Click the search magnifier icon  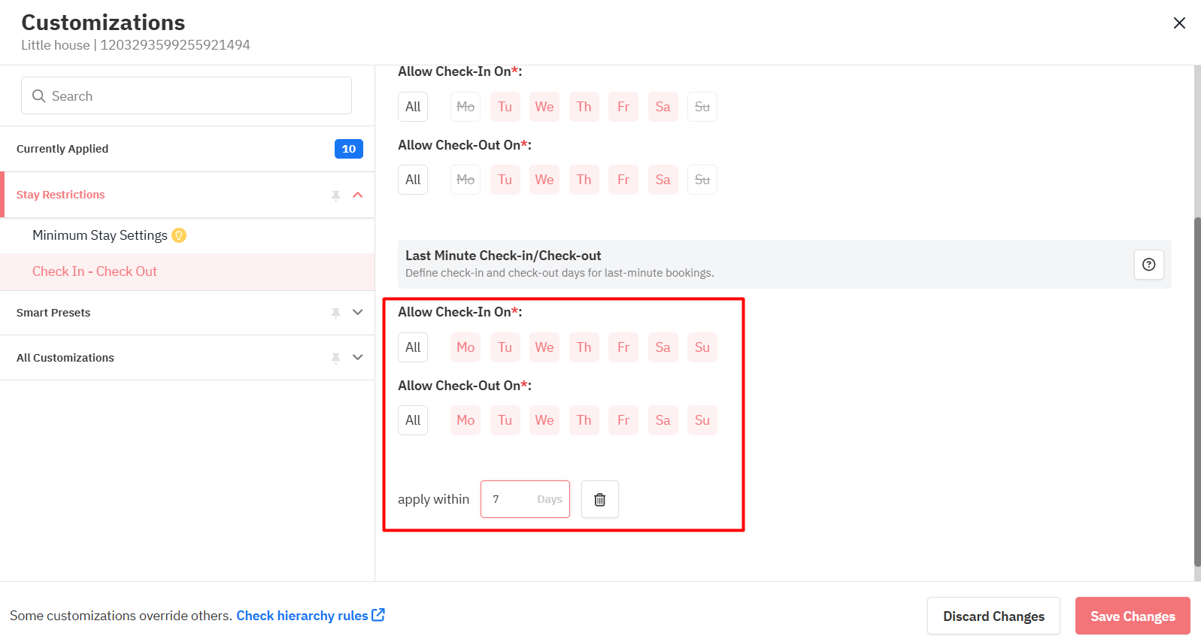[39, 96]
